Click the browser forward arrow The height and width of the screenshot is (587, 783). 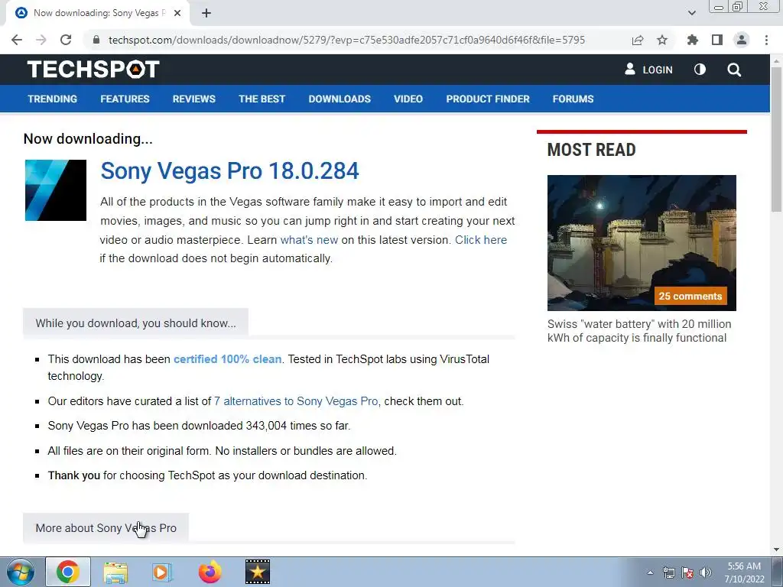click(41, 40)
